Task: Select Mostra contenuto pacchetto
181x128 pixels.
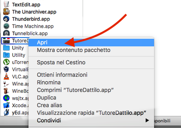Action: 91,50
